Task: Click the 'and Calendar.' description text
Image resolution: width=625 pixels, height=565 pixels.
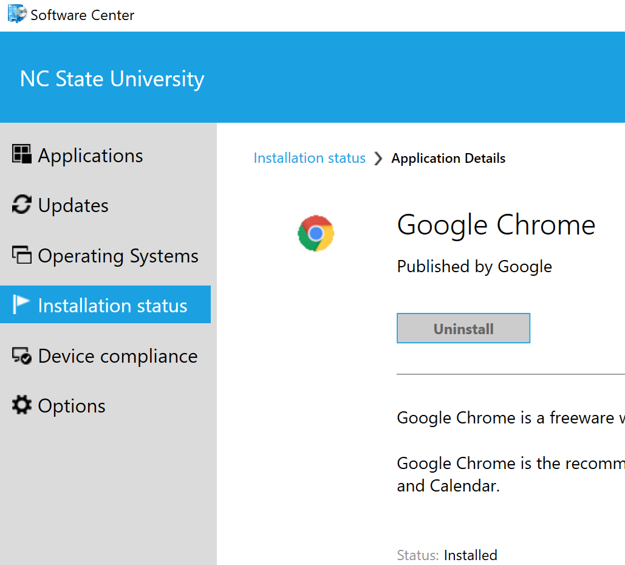Action: point(448,485)
